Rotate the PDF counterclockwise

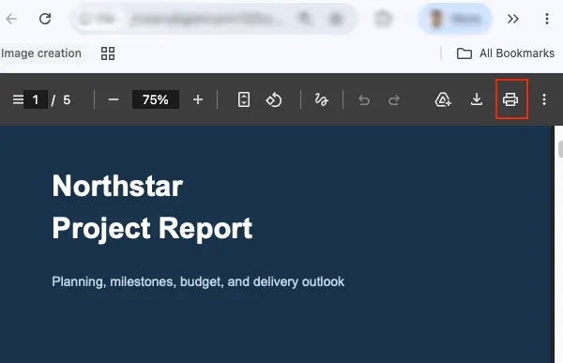(274, 99)
